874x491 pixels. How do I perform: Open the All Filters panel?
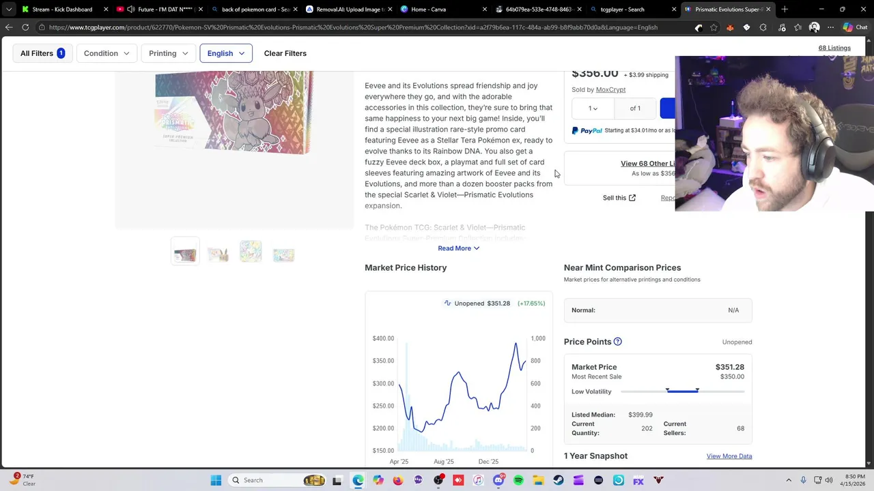coord(42,53)
